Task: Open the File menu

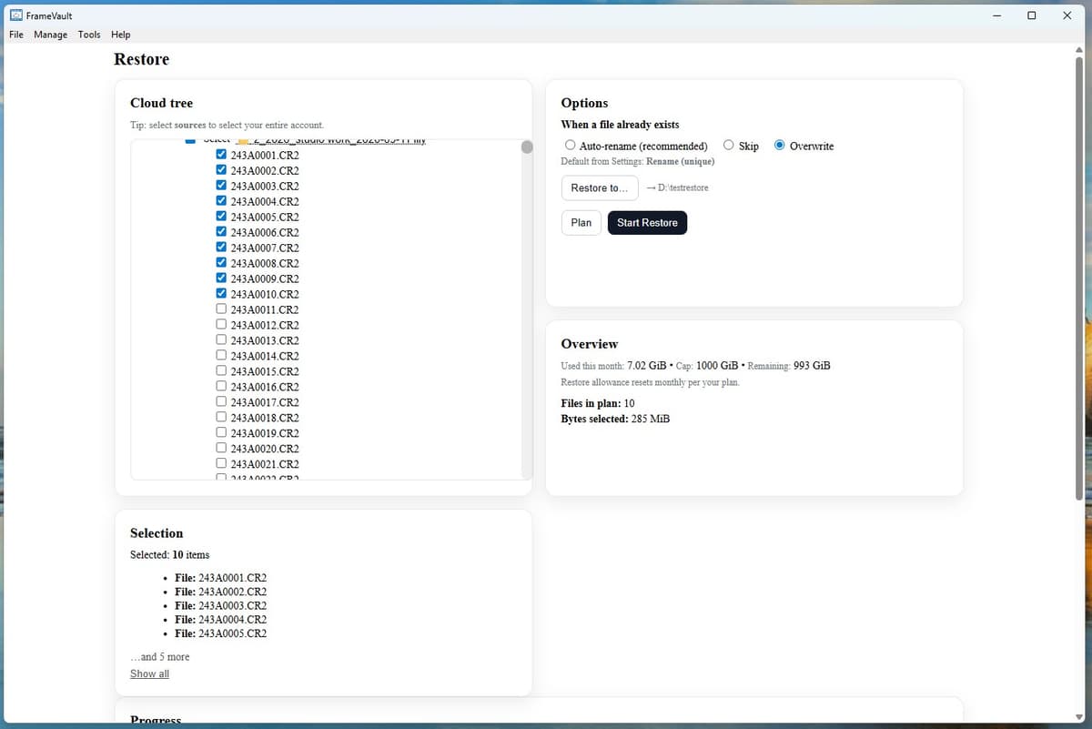Action: coord(15,35)
